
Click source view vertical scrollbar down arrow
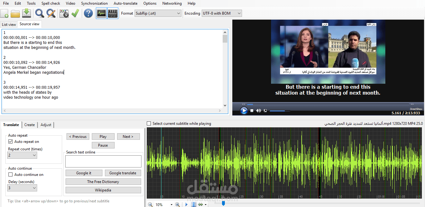[225, 106]
